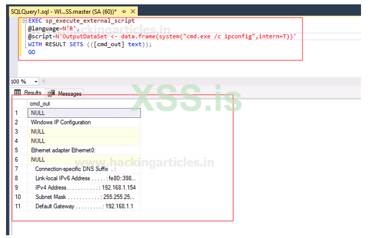The width and height of the screenshot is (372, 238).
Task: Click the results grid select-all corner cell
Action: pyautogui.click(x=20, y=104)
